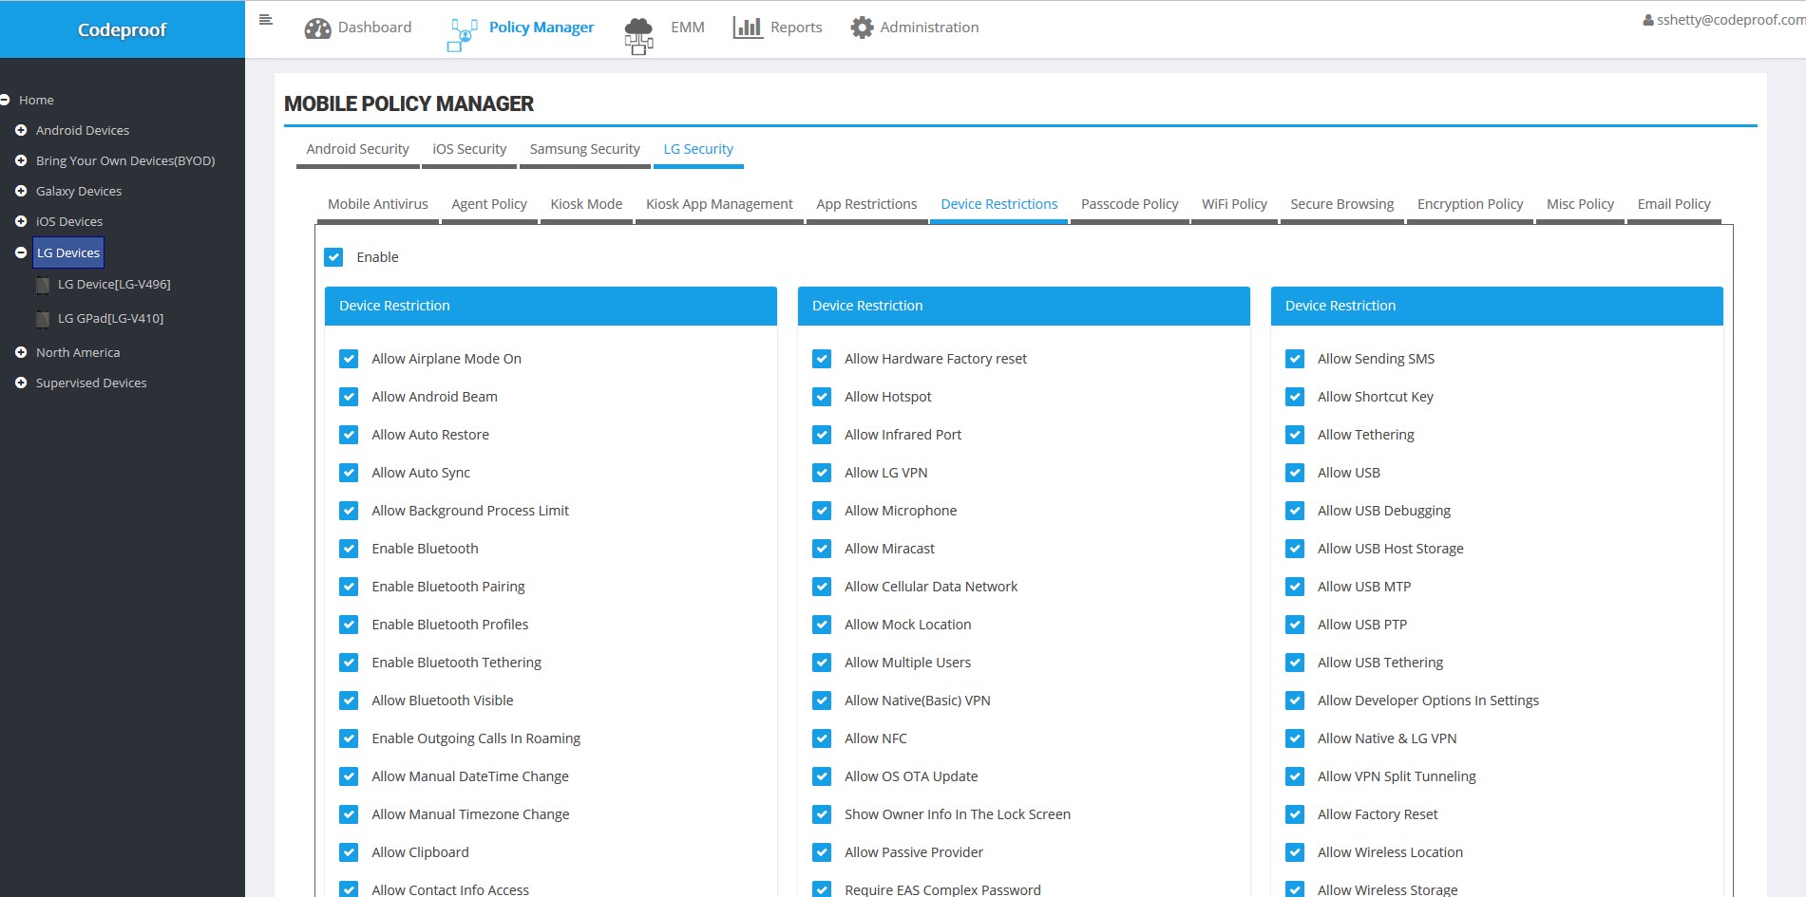This screenshot has width=1806, height=897.
Task: Open the Agent Policy tab
Action: click(x=489, y=204)
